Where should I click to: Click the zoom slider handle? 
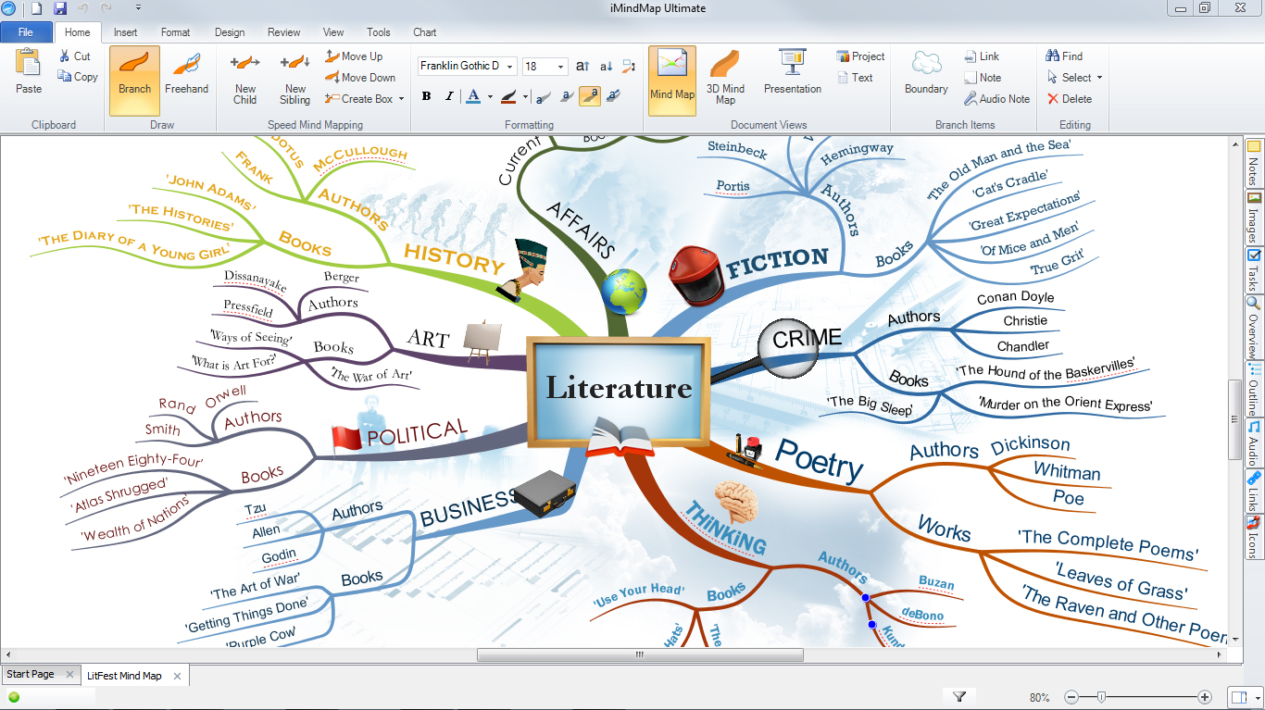click(1101, 697)
